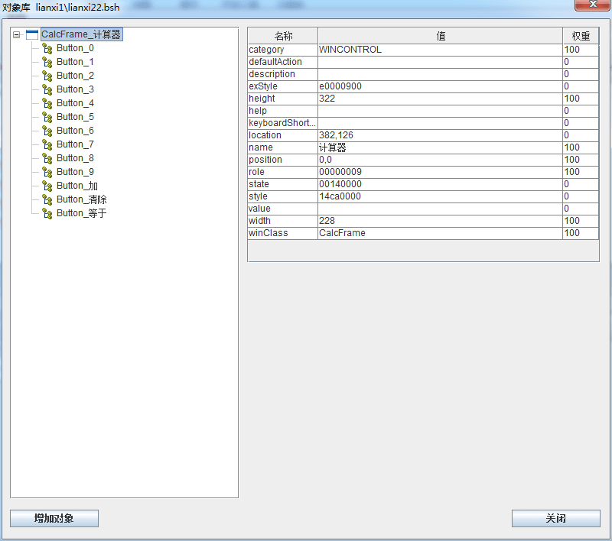The width and height of the screenshot is (612, 541).
Task: Click the icon beside Button_3
Action: (47, 89)
